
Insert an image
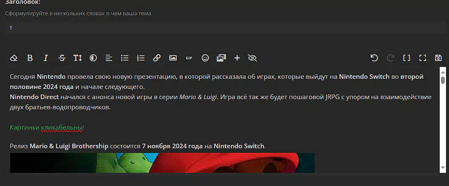pyautogui.click(x=173, y=58)
